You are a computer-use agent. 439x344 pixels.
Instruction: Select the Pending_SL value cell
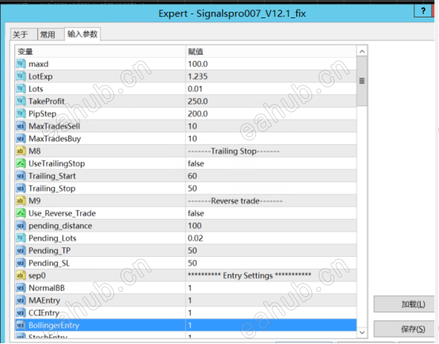[x=271, y=263]
